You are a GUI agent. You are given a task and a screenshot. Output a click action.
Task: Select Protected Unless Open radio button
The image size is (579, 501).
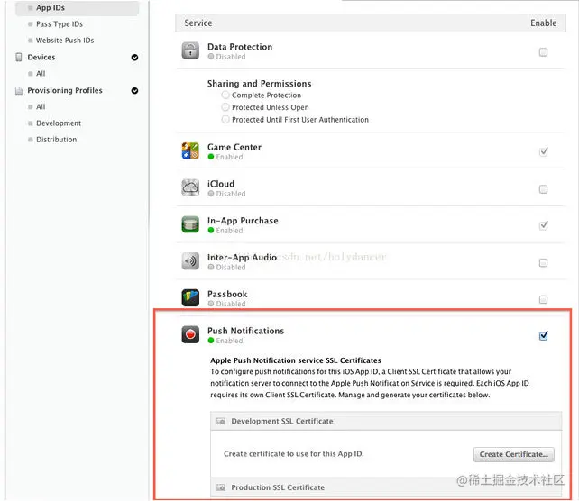coord(225,107)
